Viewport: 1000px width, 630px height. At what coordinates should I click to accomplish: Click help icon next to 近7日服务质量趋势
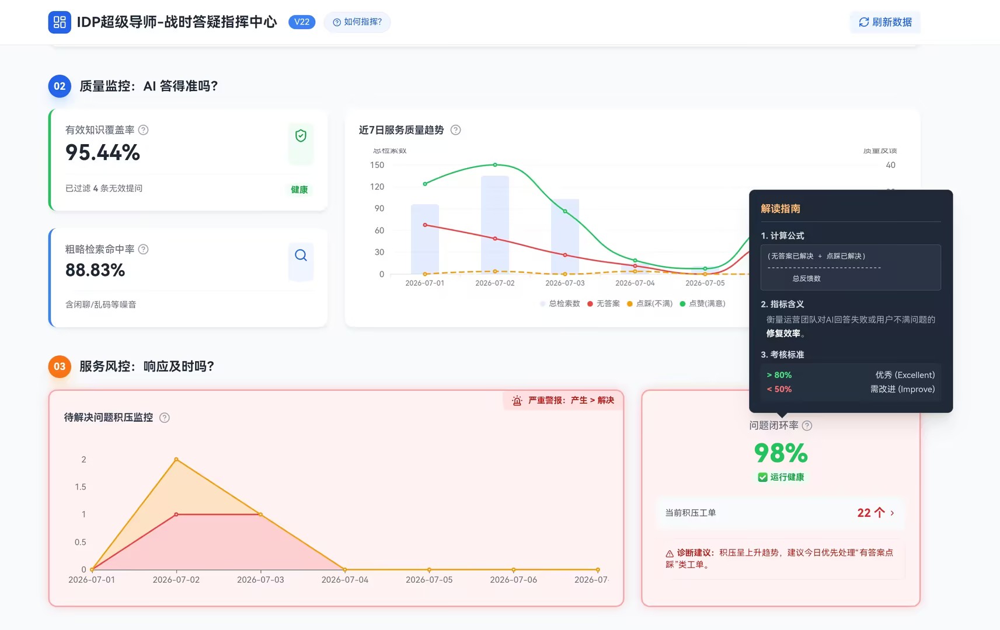click(x=456, y=130)
